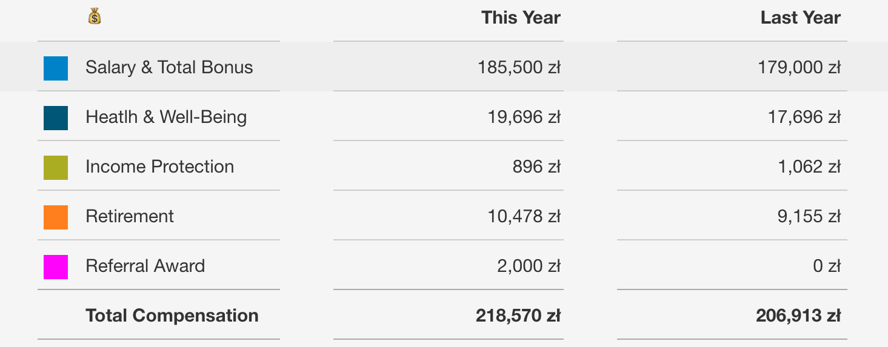Click the orange Retirement swatch
Screen dimensions: 888x347
pyautogui.click(x=56, y=217)
